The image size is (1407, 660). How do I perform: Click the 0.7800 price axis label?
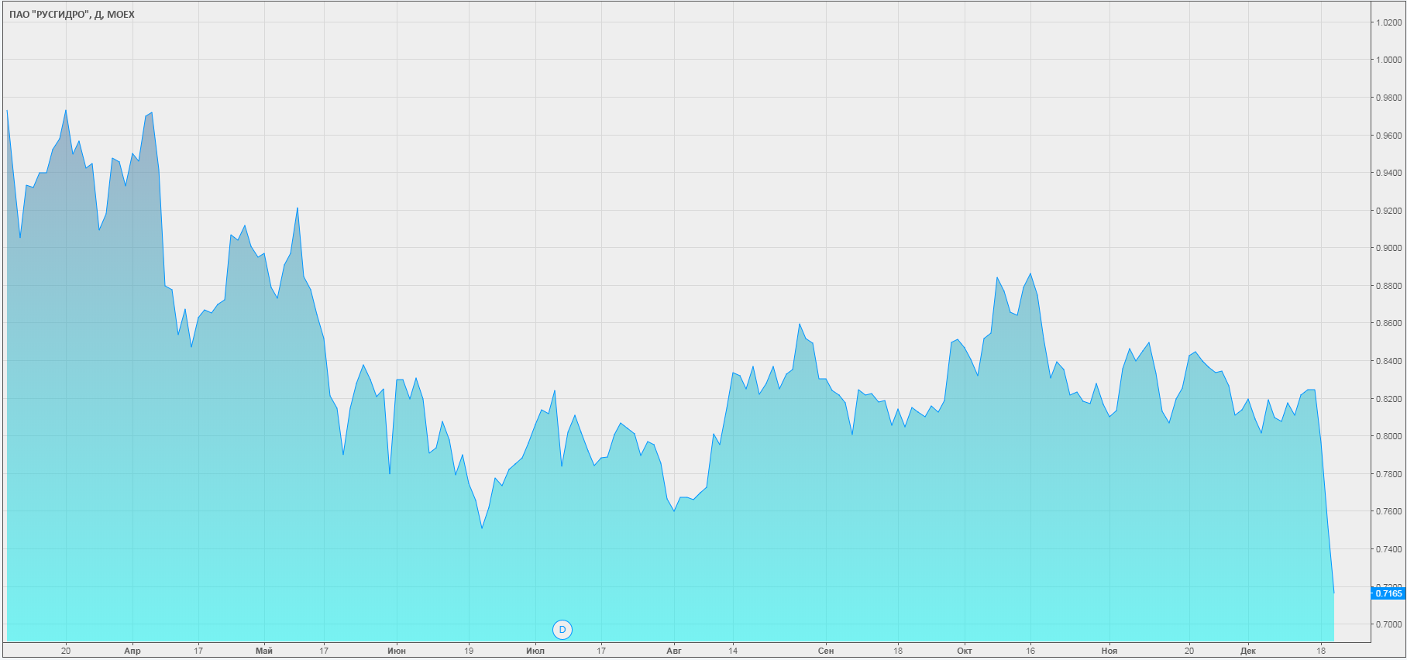[x=1388, y=474]
